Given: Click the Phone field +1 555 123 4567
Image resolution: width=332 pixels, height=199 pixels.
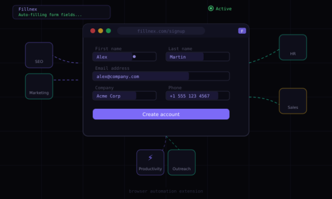Looking at the screenshot, I should pyautogui.click(x=198, y=96).
